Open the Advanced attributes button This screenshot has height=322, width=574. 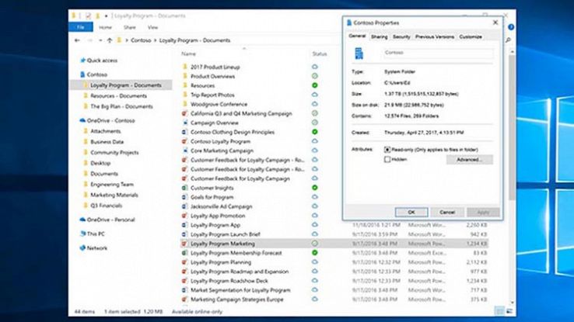point(469,160)
